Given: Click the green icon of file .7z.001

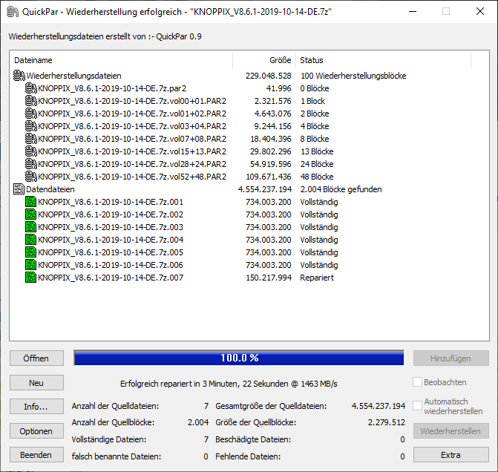Looking at the screenshot, I should (31, 202).
